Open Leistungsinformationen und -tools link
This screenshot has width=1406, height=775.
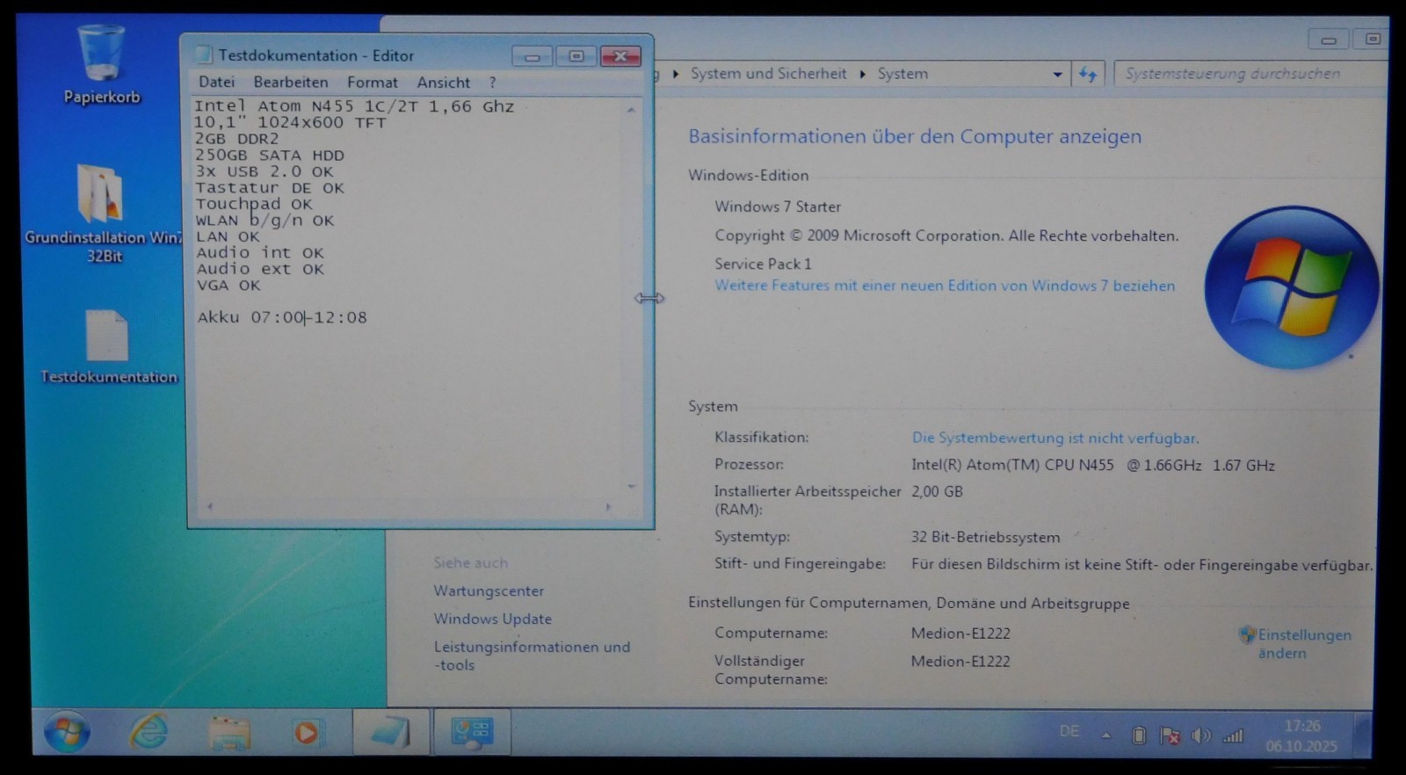pyautogui.click(x=532, y=655)
